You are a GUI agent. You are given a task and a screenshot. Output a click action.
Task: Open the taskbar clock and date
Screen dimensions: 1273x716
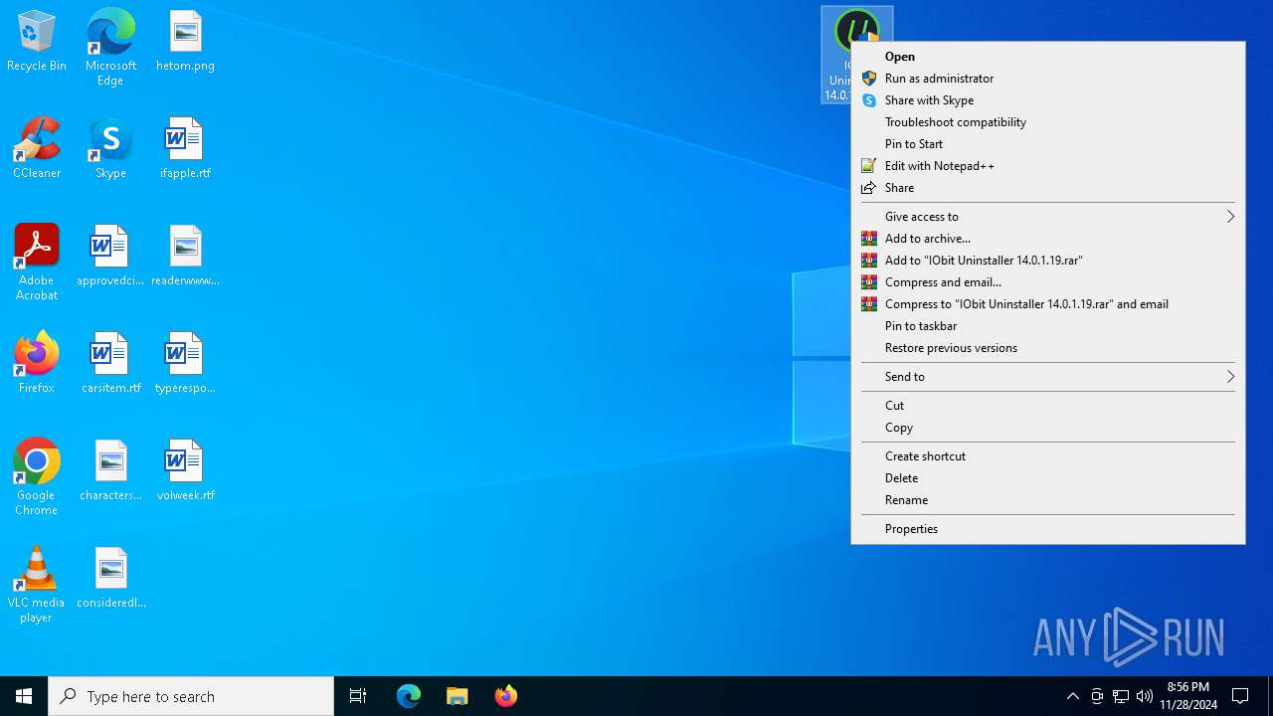point(1187,696)
